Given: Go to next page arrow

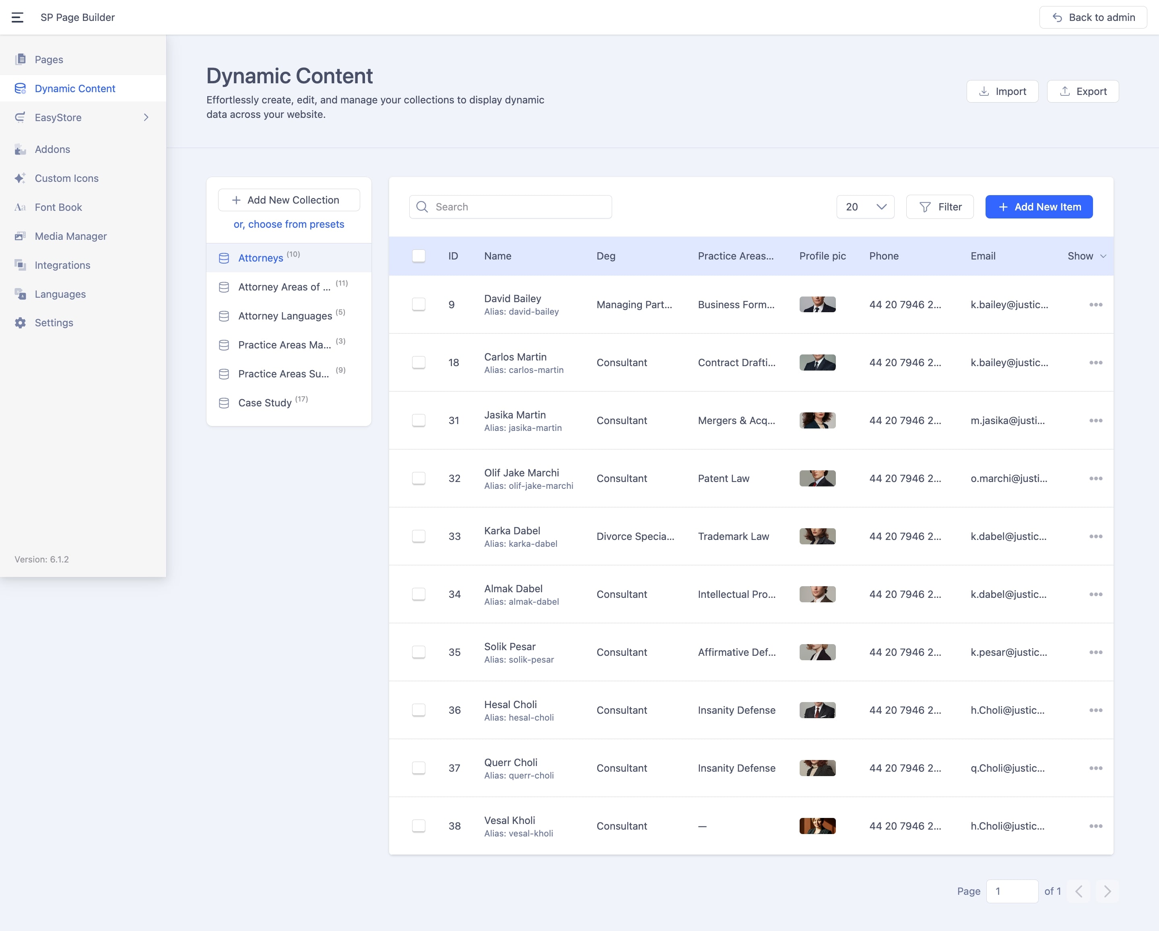Looking at the screenshot, I should point(1107,892).
